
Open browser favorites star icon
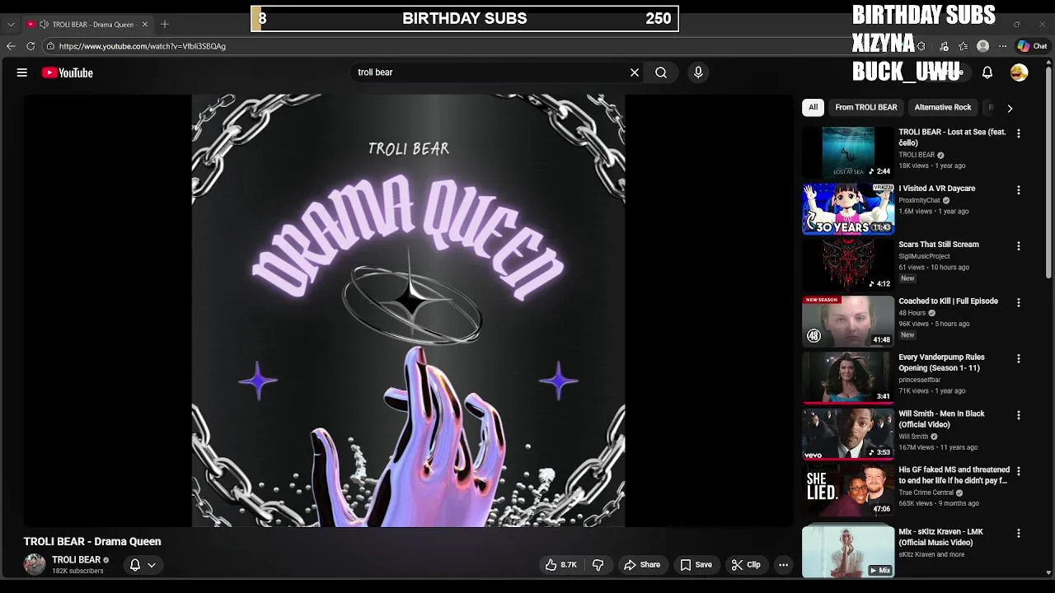point(963,46)
